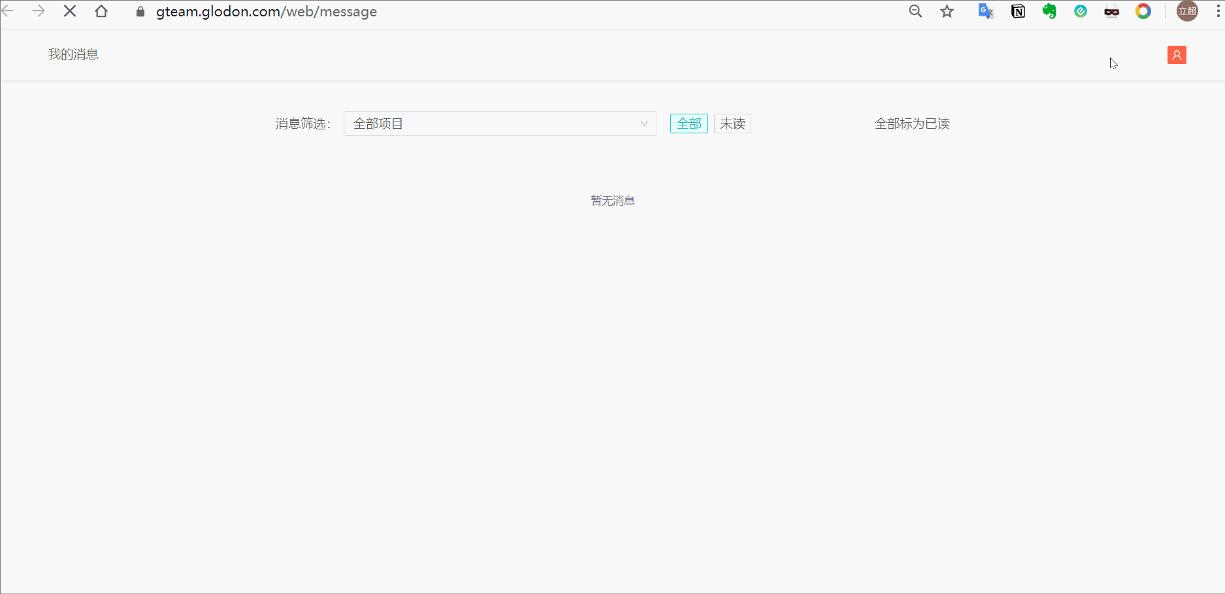The width and height of the screenshot is (1225, 594).
Task: Click the sunglasses incognito-style extension icon
Action: coord(1112,12)
